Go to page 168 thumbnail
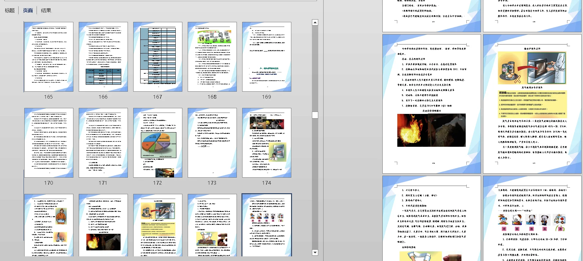 [x=212, y=57]
